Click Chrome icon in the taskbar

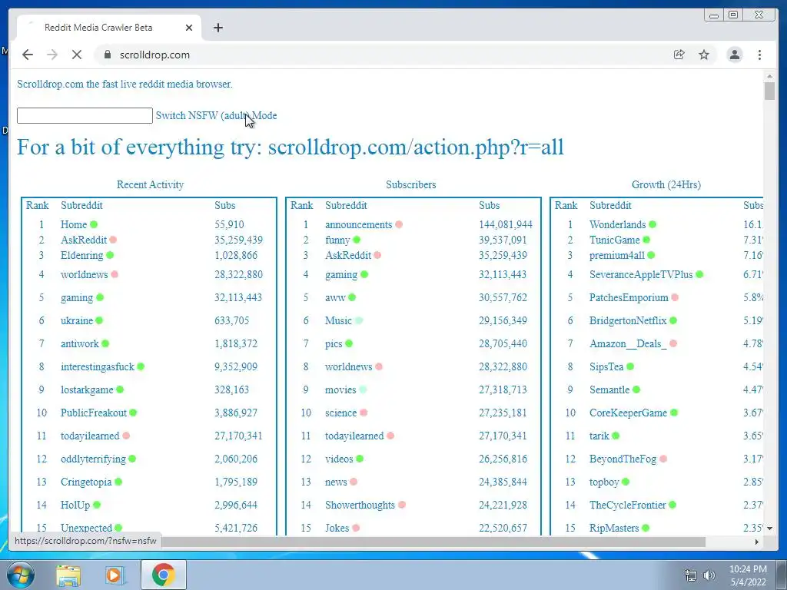[164, 575]
